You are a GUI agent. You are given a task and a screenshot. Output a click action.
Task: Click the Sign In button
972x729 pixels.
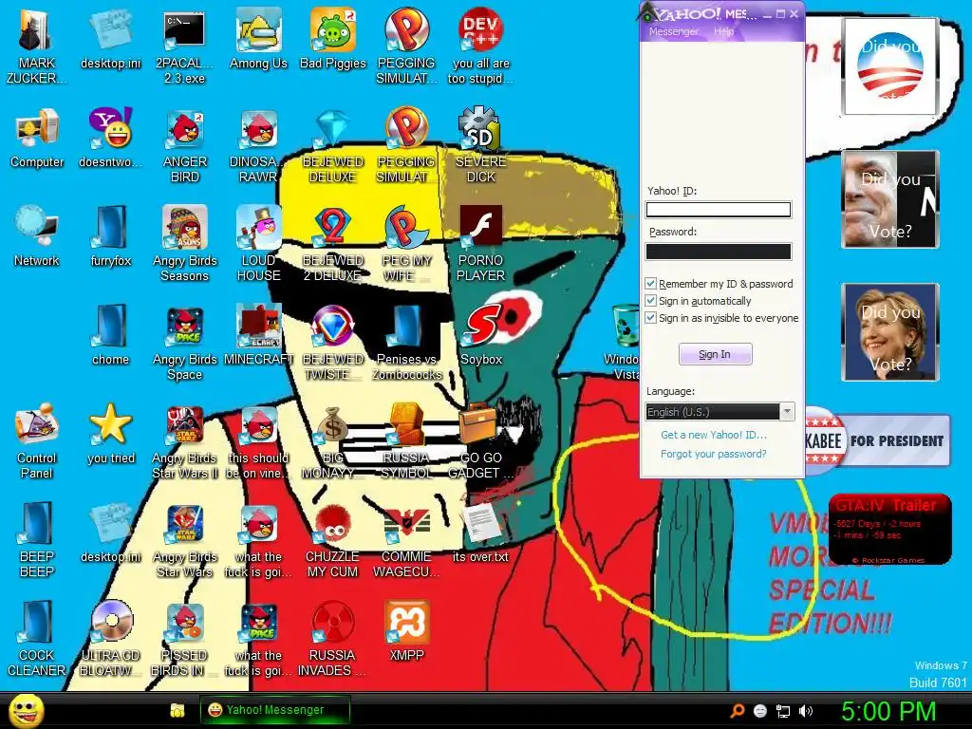(715, 354)
